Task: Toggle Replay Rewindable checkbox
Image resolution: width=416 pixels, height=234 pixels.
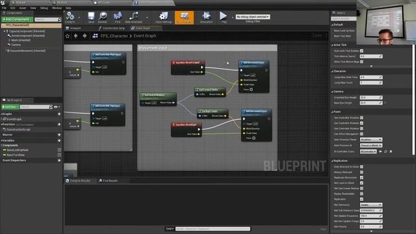Action: pyautogui.click(x=361, y=194)
